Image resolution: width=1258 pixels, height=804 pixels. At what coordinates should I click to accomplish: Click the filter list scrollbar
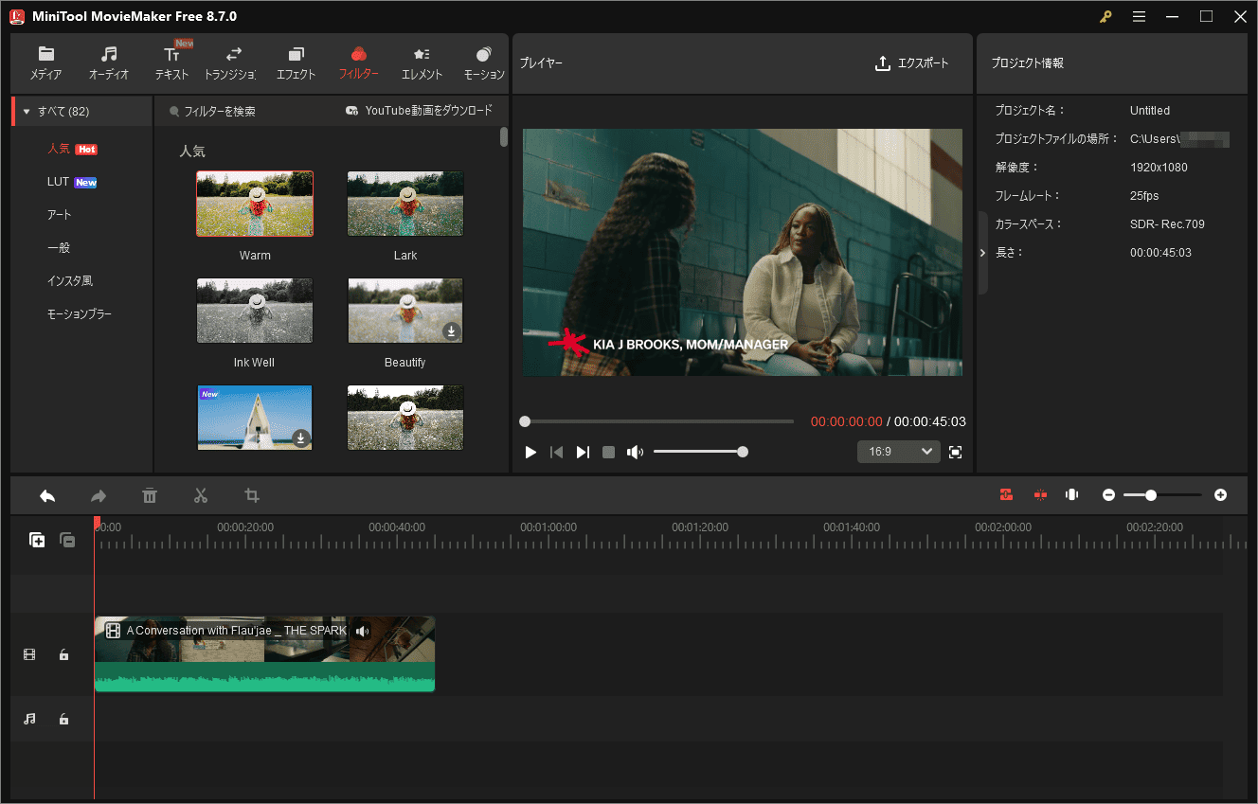coord(504,137)
